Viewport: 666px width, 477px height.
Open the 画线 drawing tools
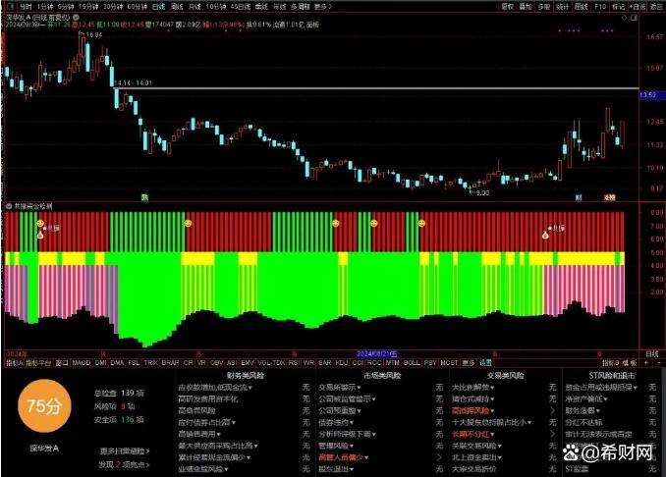[582, 7]
